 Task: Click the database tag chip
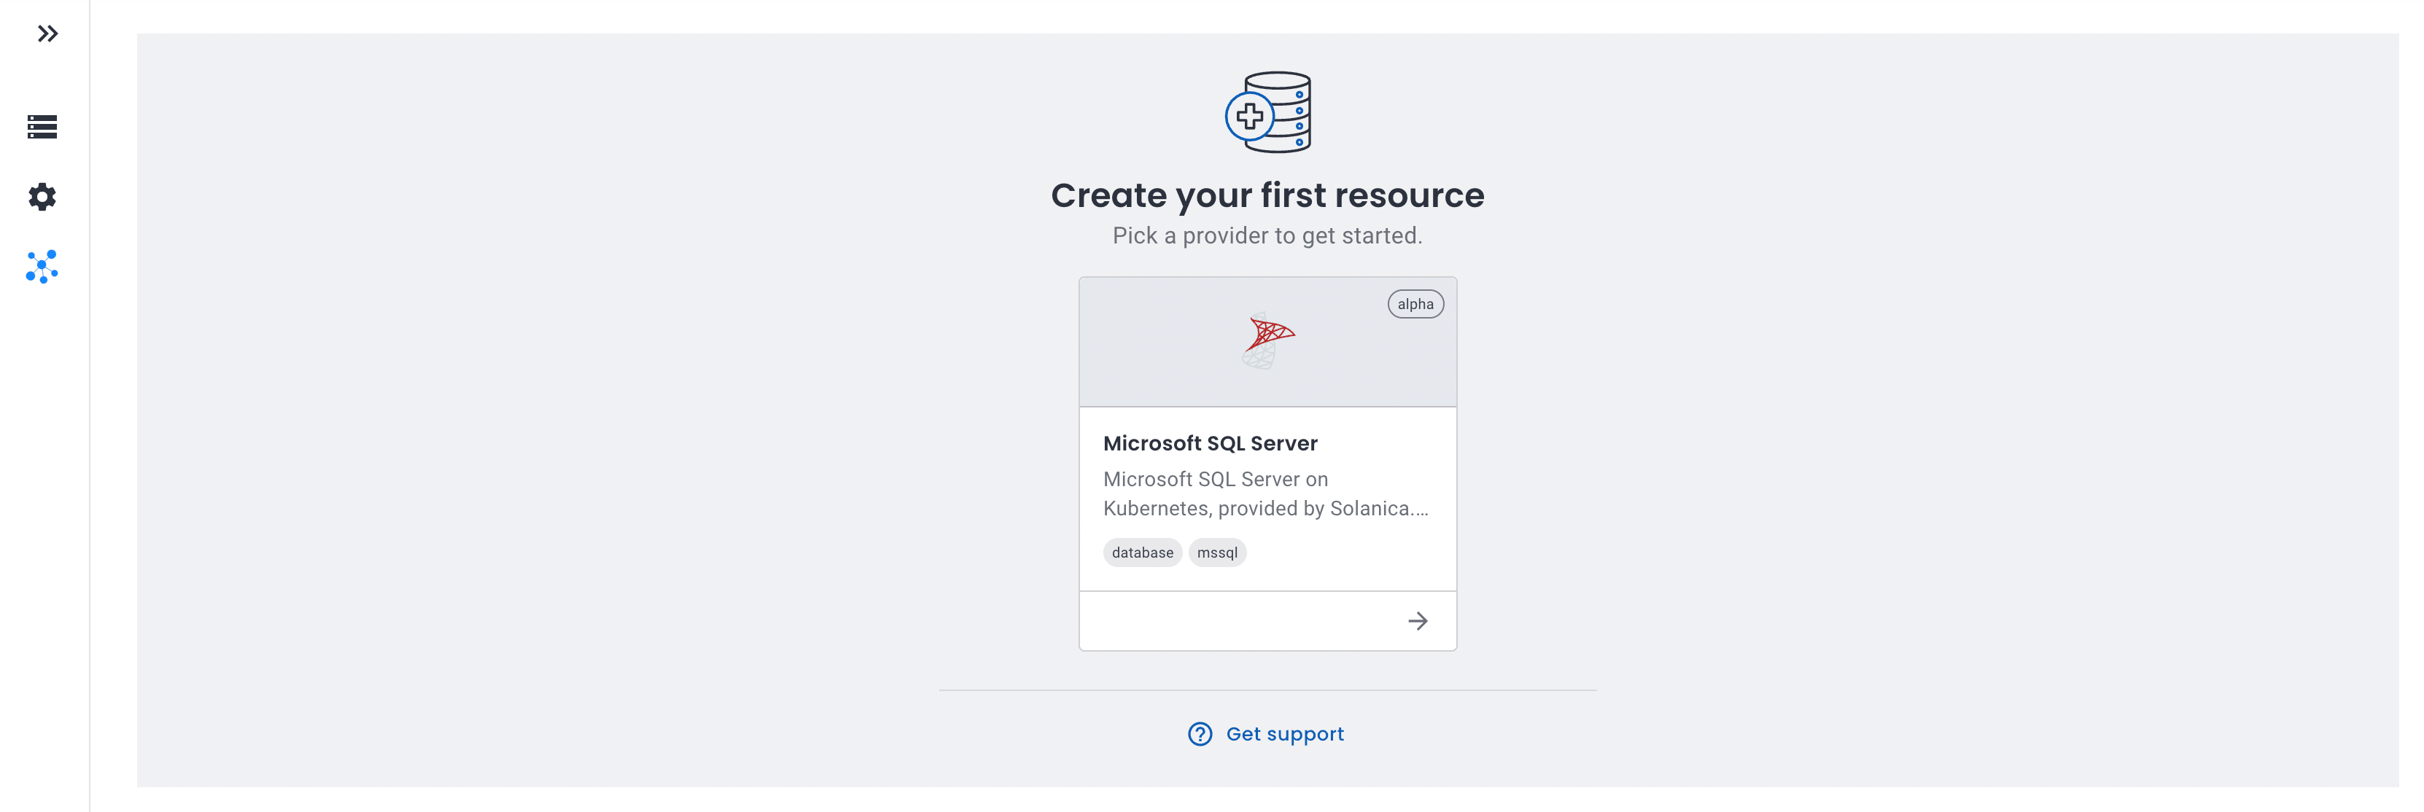pos(1143,553)
